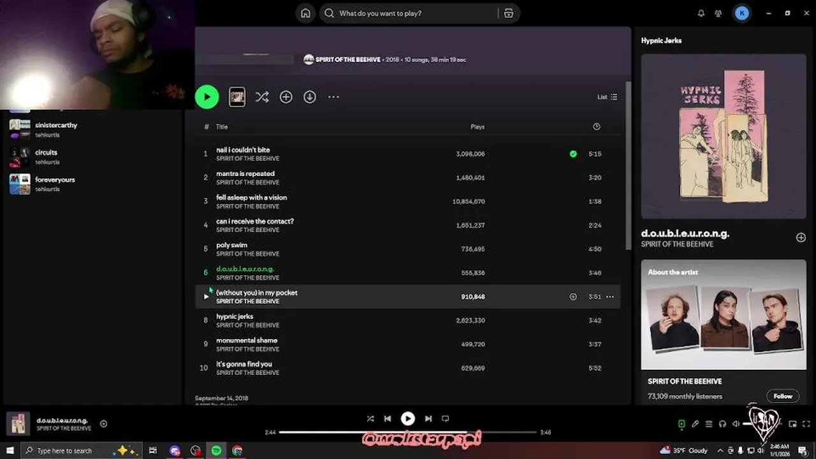Screen dimensions: 816x459
Task: Select the currently playing track d.o.u.b.l.e.u.r.o.n.g. in the list
Action: pos(245,269)
